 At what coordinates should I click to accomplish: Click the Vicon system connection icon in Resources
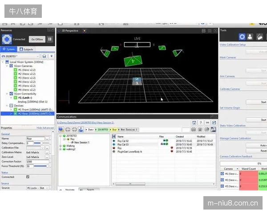[x=7, y=39]
